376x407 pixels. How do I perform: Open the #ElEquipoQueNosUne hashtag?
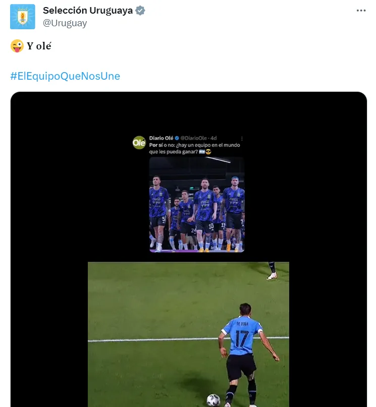tap(65, 76)
